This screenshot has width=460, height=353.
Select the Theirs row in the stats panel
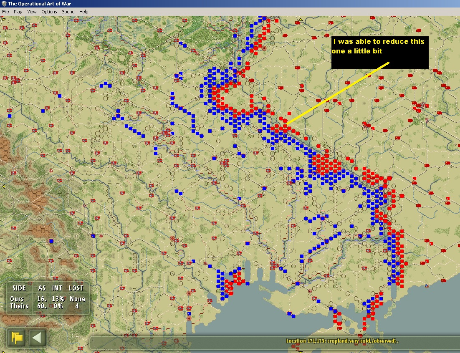coord(48,306)
